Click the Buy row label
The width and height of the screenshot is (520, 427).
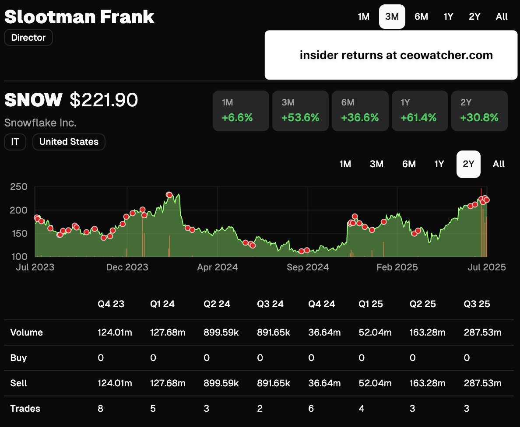point(18,358)
